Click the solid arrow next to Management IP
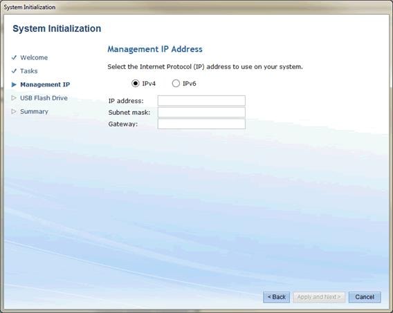 pyautogui.click(x=14, y=85)
